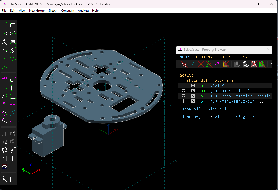Viewport: 278px width, 190px height.
Task: Activate the g003-Robo-Magician-Chassis group radio
Action: coord(184,96)
